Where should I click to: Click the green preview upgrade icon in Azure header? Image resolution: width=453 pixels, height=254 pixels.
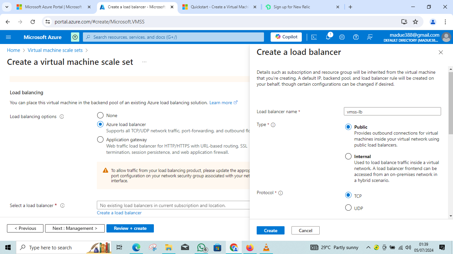point(75,37)
